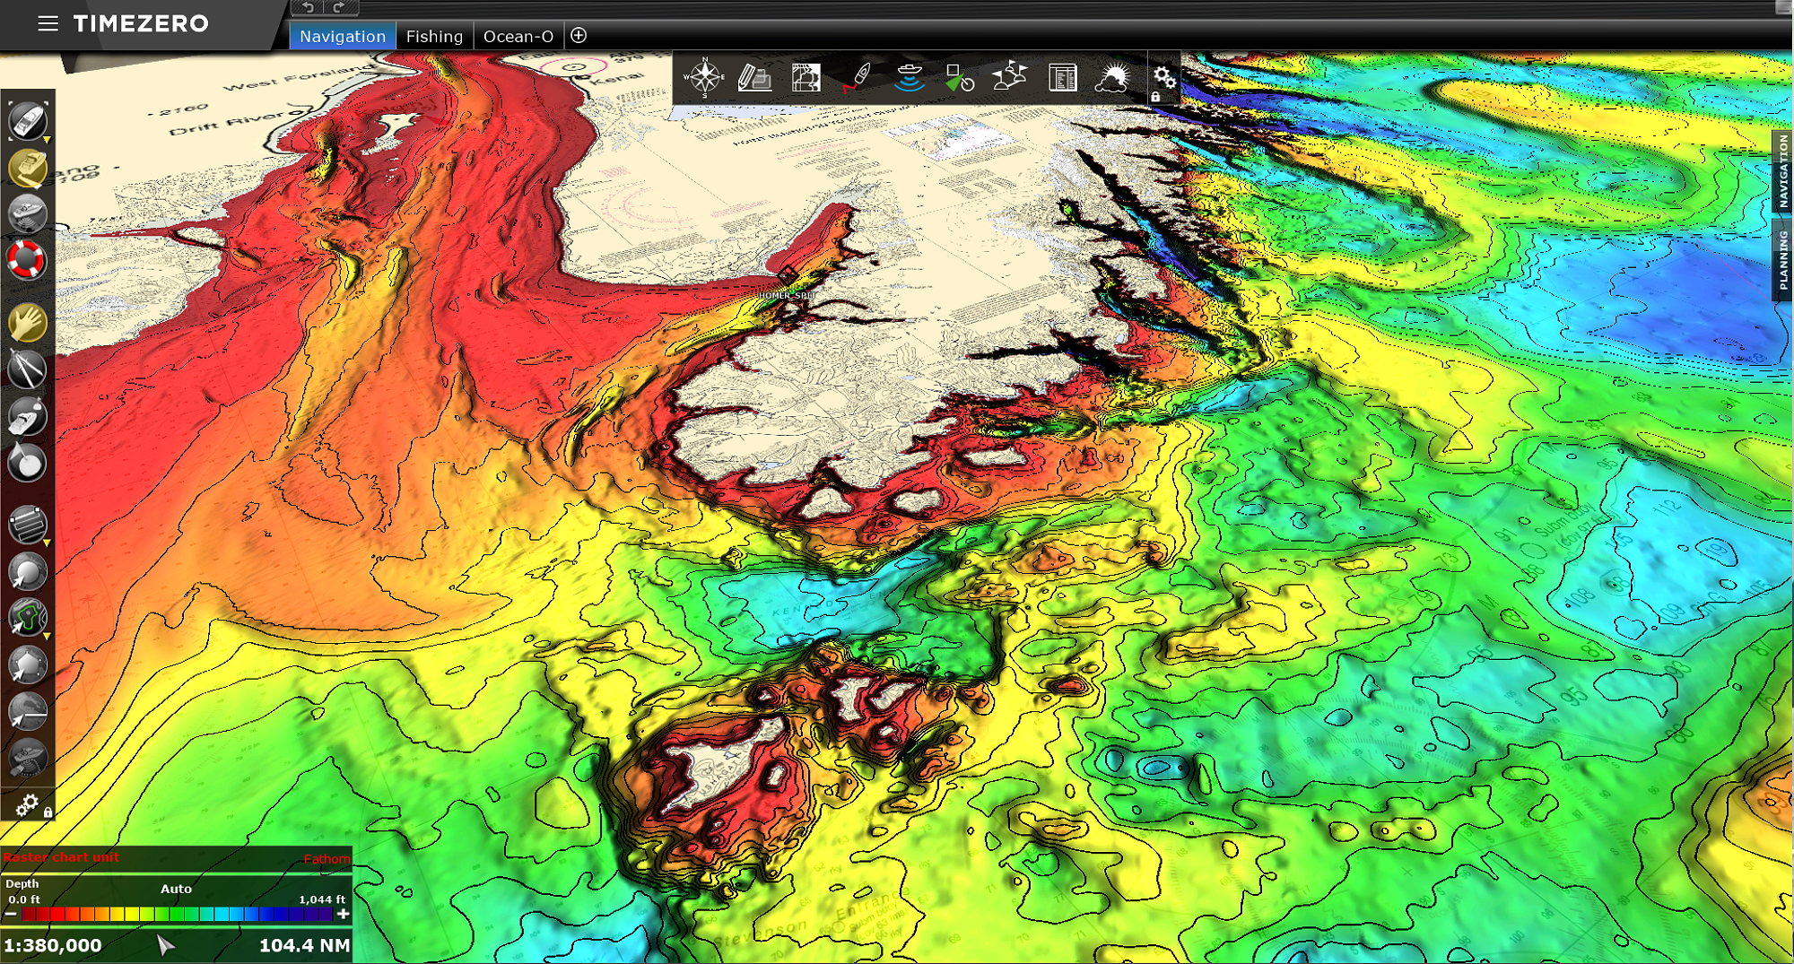The height and width of the screenshot is (964, 1794).
Task: Select the red life ring MOB tool
Action: point(27,260)
